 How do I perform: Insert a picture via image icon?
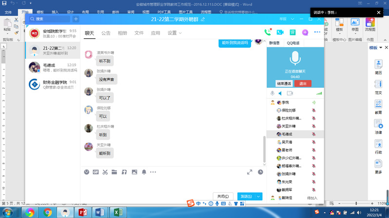pyautogui.click(x=135, y=172)
